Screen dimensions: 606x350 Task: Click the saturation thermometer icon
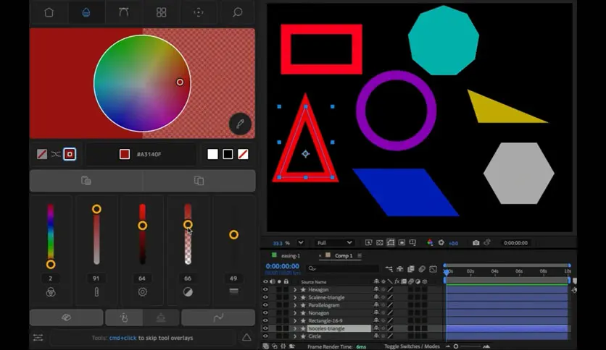tap(96, 292)
